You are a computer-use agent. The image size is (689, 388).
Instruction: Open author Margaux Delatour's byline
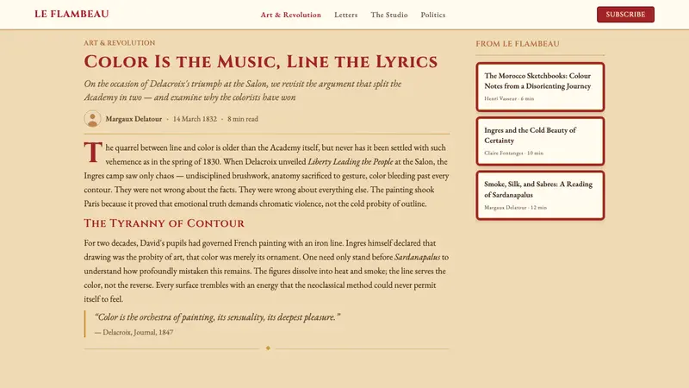coord(133,119)
